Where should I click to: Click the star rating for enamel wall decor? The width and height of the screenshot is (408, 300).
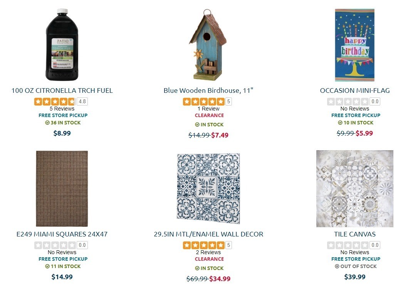click(203, 245)
